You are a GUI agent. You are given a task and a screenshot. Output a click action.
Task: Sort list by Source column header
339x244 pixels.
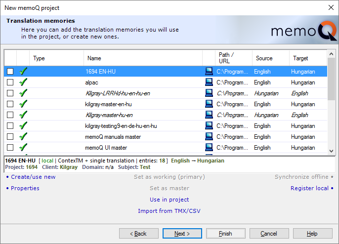(271, 58)
